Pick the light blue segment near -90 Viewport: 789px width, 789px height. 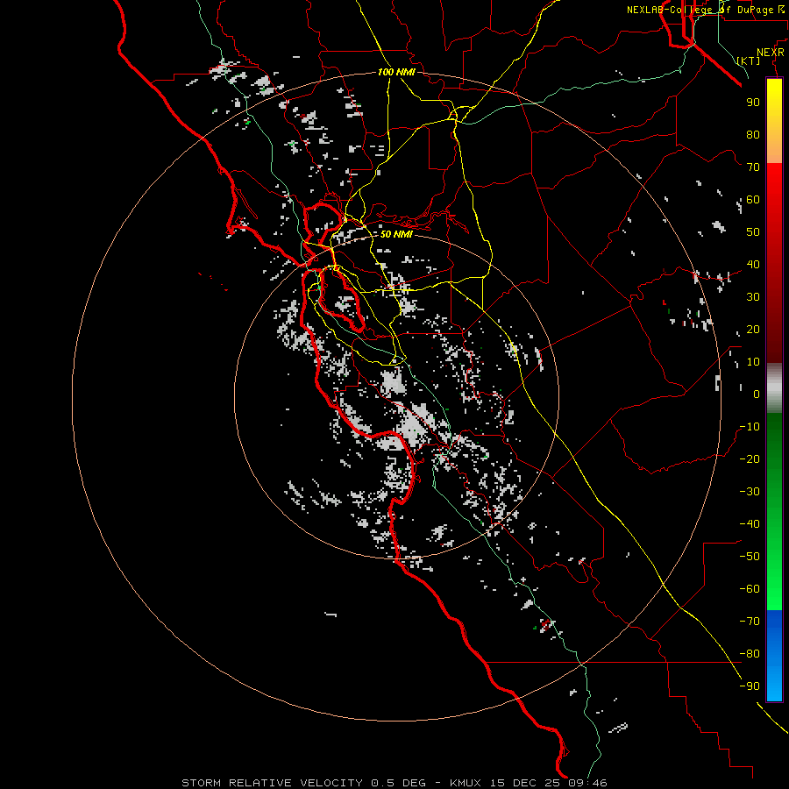(x=774, y=686)
